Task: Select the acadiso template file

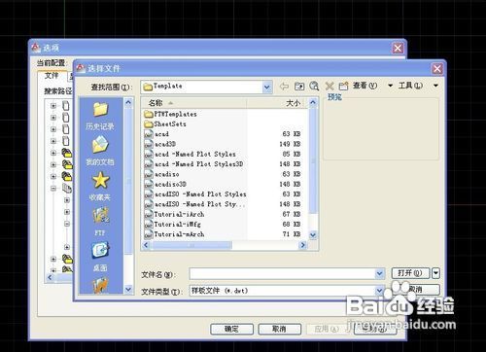Action: click(x=161, y=174)
